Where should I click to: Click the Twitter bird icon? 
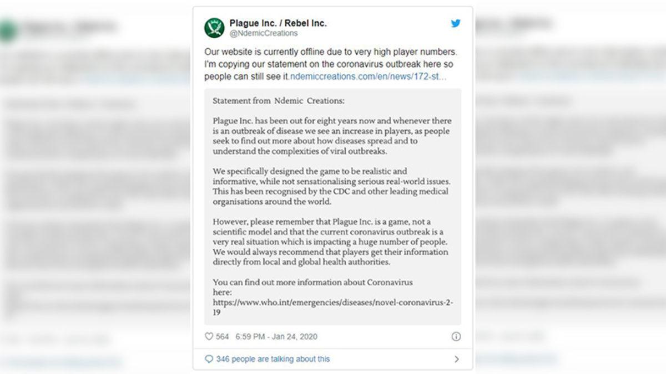(x=456, y=23)
